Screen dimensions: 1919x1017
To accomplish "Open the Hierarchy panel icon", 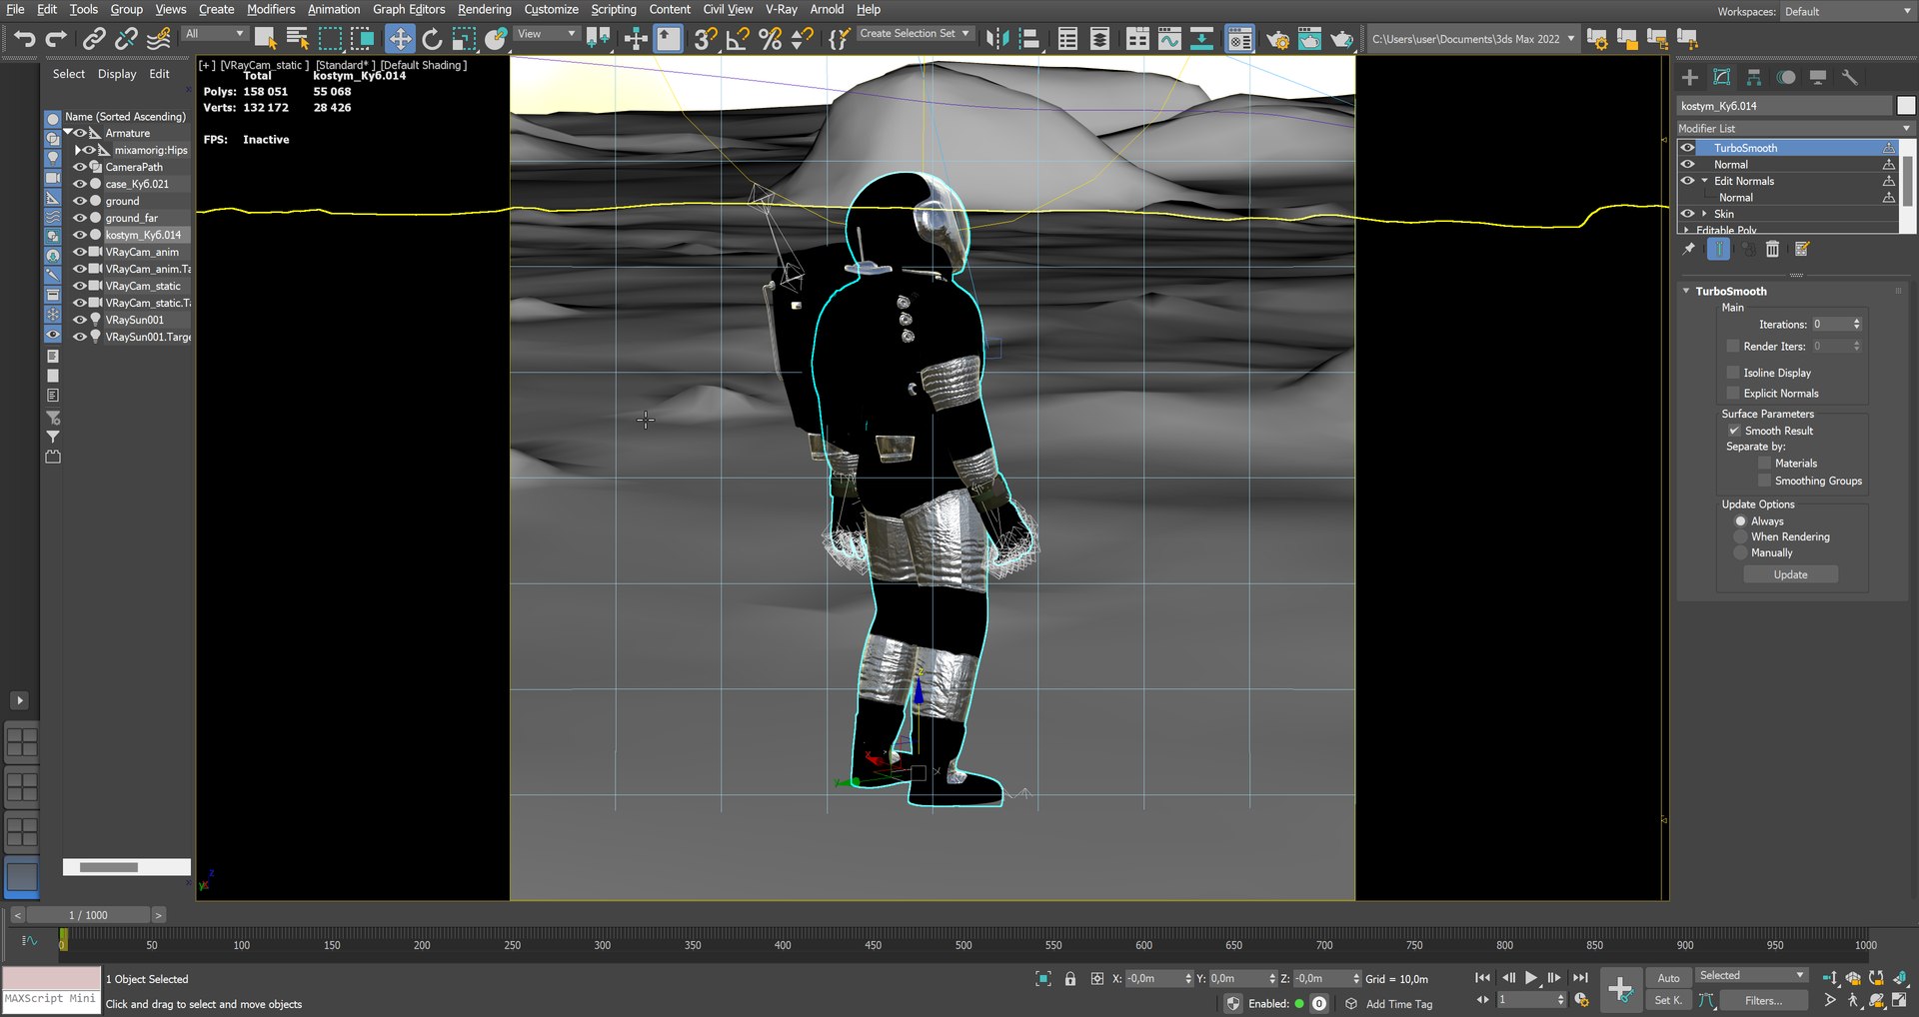I will (x=1754, y=77).
